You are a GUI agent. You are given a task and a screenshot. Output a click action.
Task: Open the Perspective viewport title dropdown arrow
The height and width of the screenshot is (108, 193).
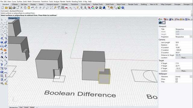pos(19,18)
